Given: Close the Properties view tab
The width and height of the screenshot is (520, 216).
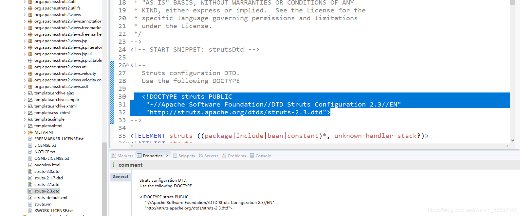Looking at the screenshot, I should click(x=167, y=156).
